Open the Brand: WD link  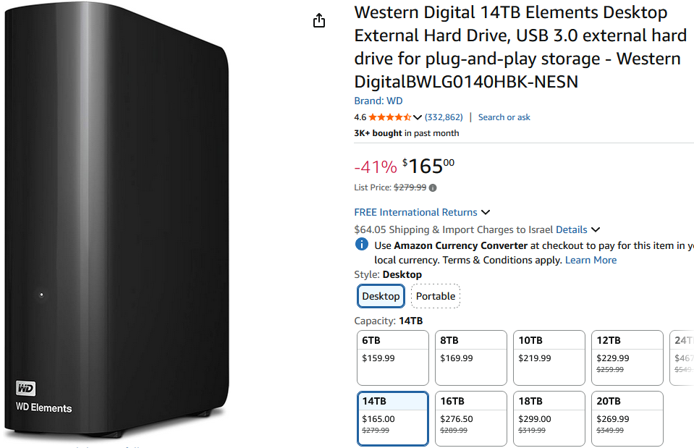(x=378, y=101)
